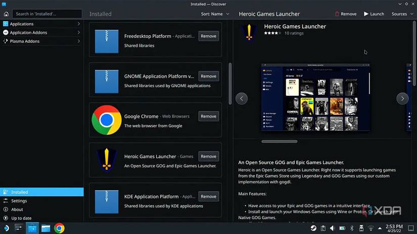Click the 10 ratings text

coord(294,33)
